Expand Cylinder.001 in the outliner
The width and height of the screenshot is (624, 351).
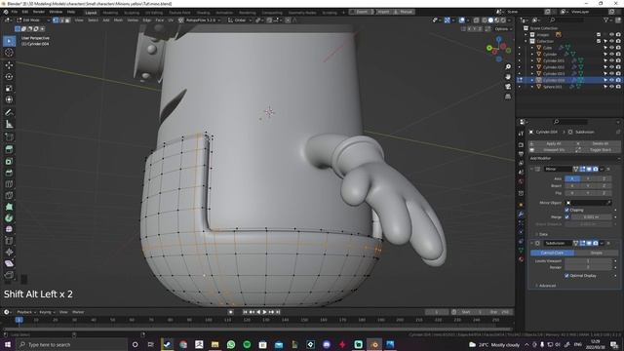coord(532,60)
